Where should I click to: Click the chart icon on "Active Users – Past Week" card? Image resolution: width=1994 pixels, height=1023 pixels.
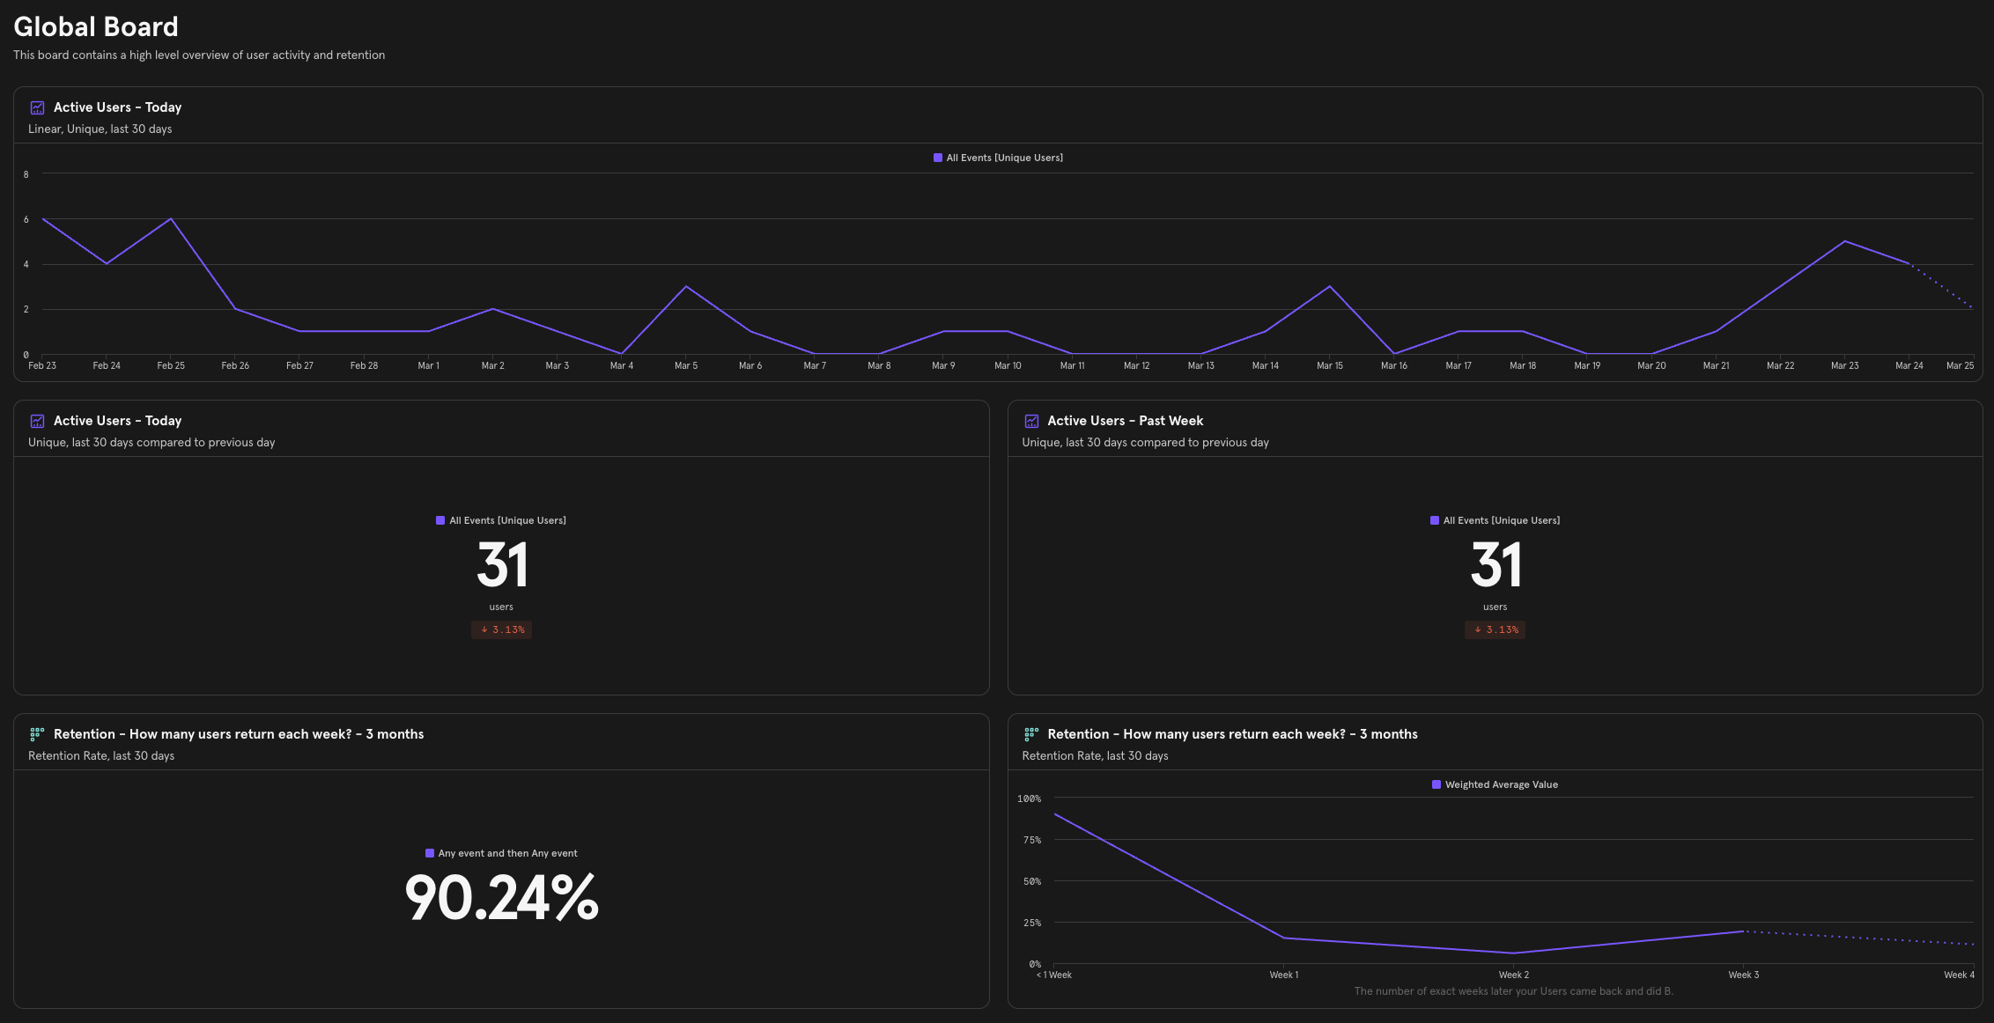(1031, 421)
